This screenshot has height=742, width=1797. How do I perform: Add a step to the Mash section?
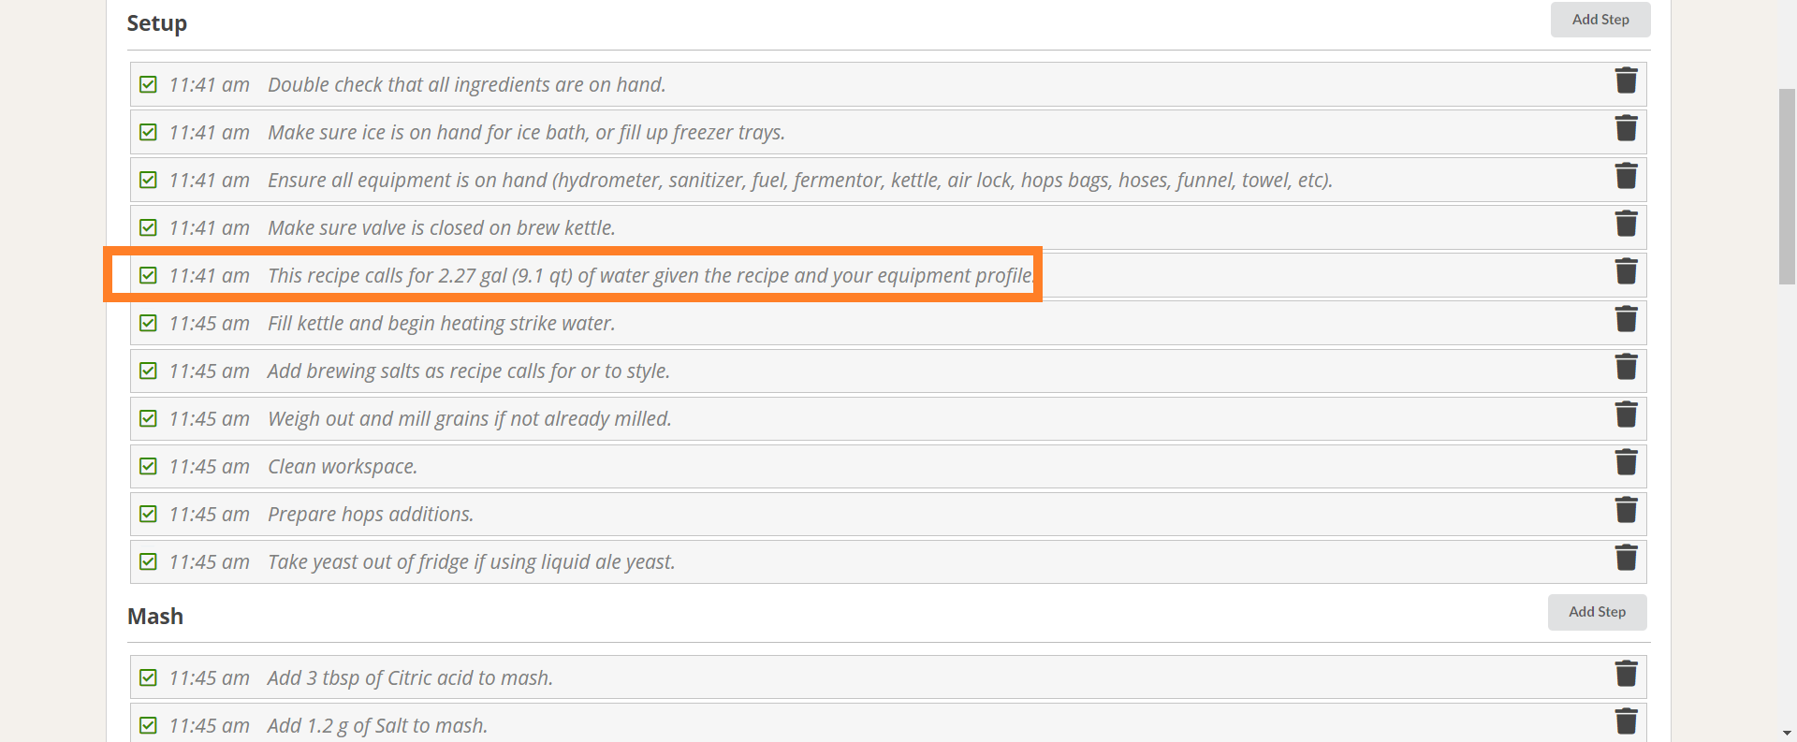(x=1597, y=612)
